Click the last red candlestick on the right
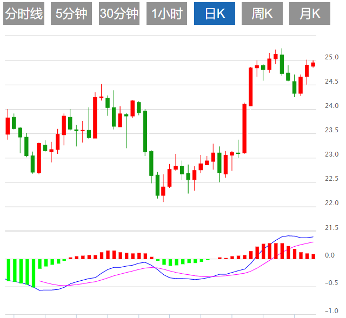Screen dimensions: 346x318 pos(313,64)
